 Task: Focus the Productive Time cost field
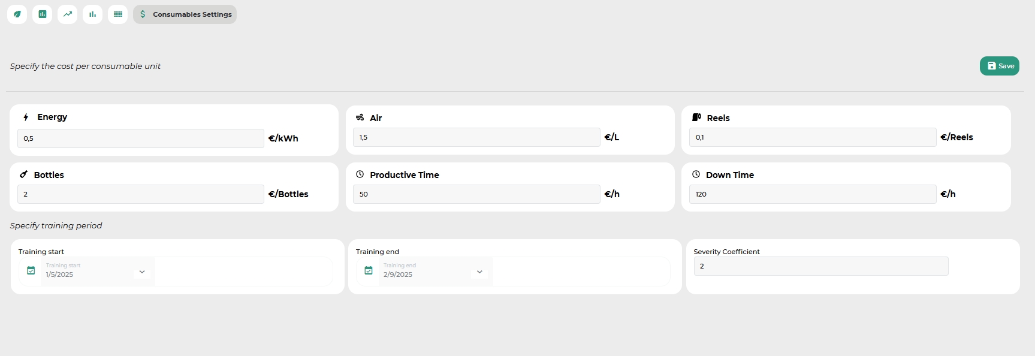[476, 194]
